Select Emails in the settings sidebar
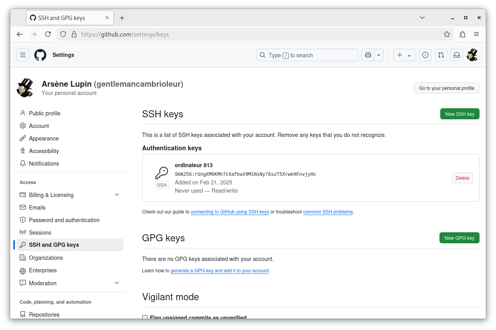 click(x=37, y=208)
